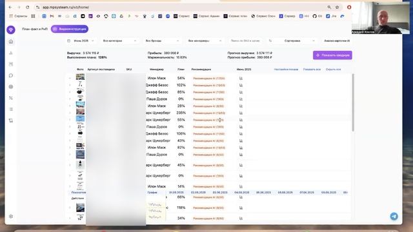Screen dimensions: 413x232
Task: Click the presenter webcam video thumbnail
Action: (x=381, y=18)
